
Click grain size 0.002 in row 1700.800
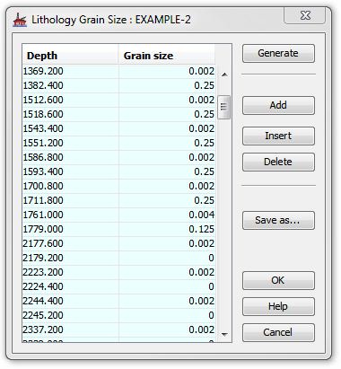coord(167,186)
